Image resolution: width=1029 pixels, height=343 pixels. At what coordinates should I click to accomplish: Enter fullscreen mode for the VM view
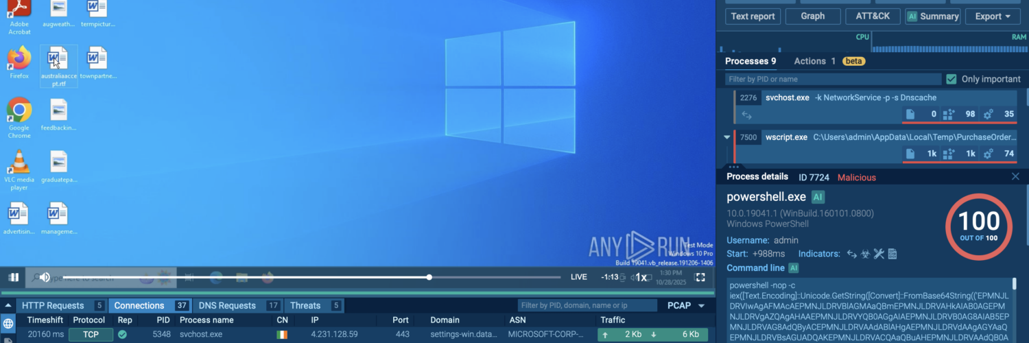[x=700, y=277]
